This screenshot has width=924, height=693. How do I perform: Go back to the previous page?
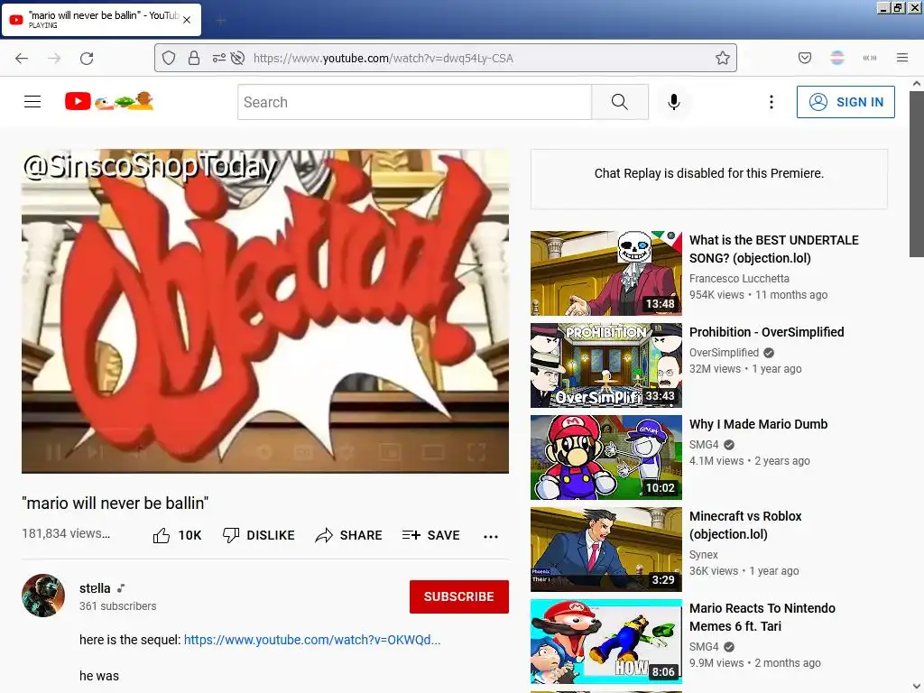click(22, 58)
